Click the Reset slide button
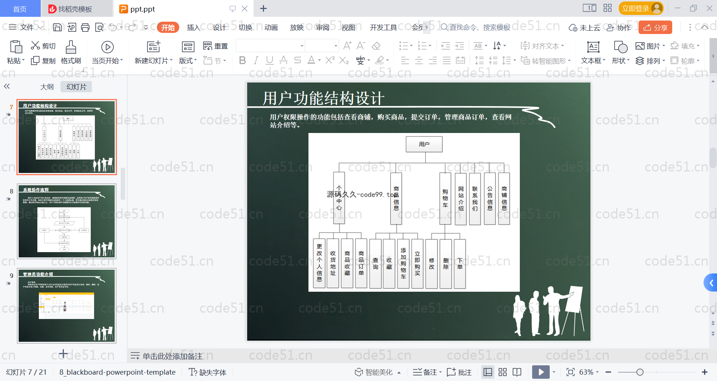717x381 pixels. [x=215, y=46]
